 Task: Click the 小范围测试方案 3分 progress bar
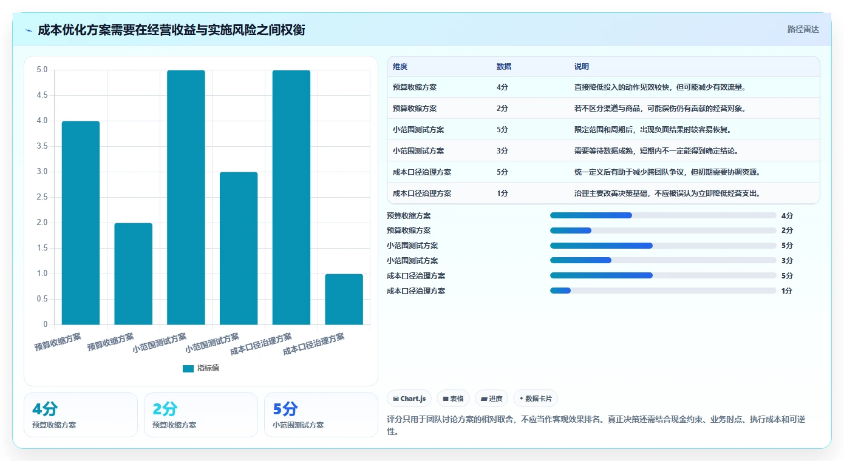click(x=663, y=260)
